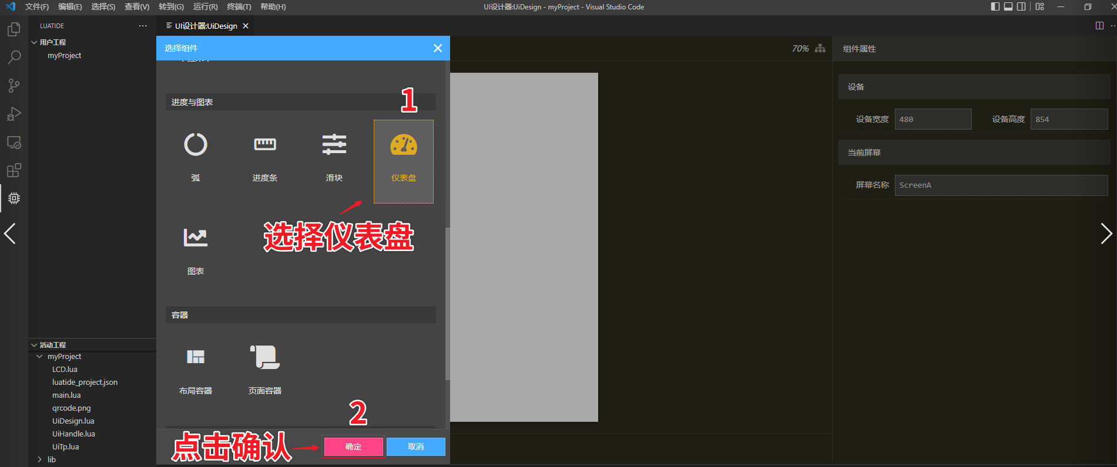Select the 进度条 progress bar component
This screenshot has height=467, width=1117.
[264, 144]
